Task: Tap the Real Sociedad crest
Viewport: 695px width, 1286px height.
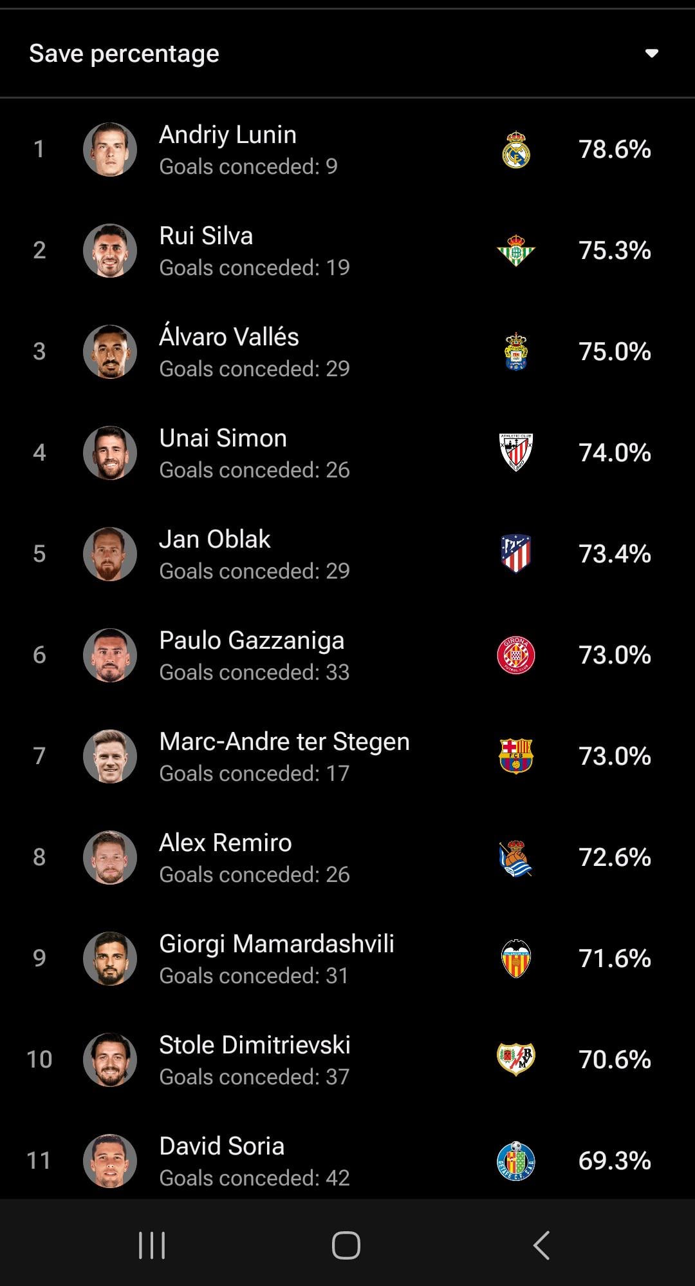Action: point(516,858)
